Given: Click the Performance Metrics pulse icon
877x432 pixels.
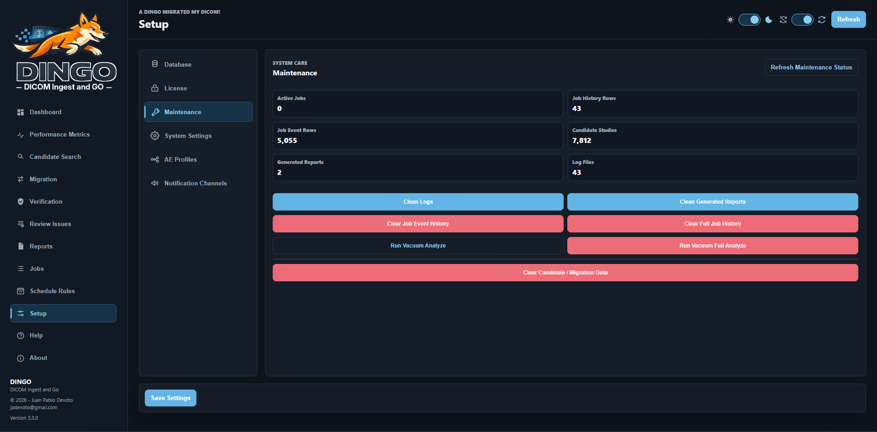Looking at the screenshot, I should tap(21, 135).
